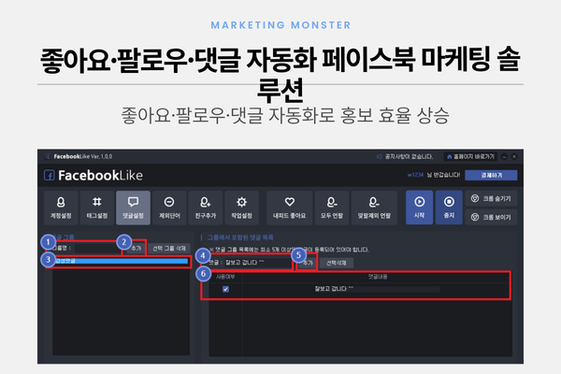Click the 댓글내용 column header
The height and width of the screenshot is (374, 561).
(378, 277)
